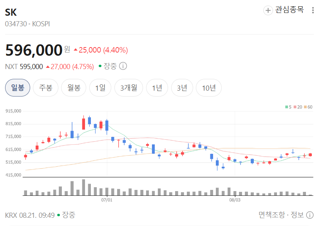Image resolution: width=322 pixels, height=226 pixels.
Task: Show the 1년 one-year chart
Action: point(157,88)
